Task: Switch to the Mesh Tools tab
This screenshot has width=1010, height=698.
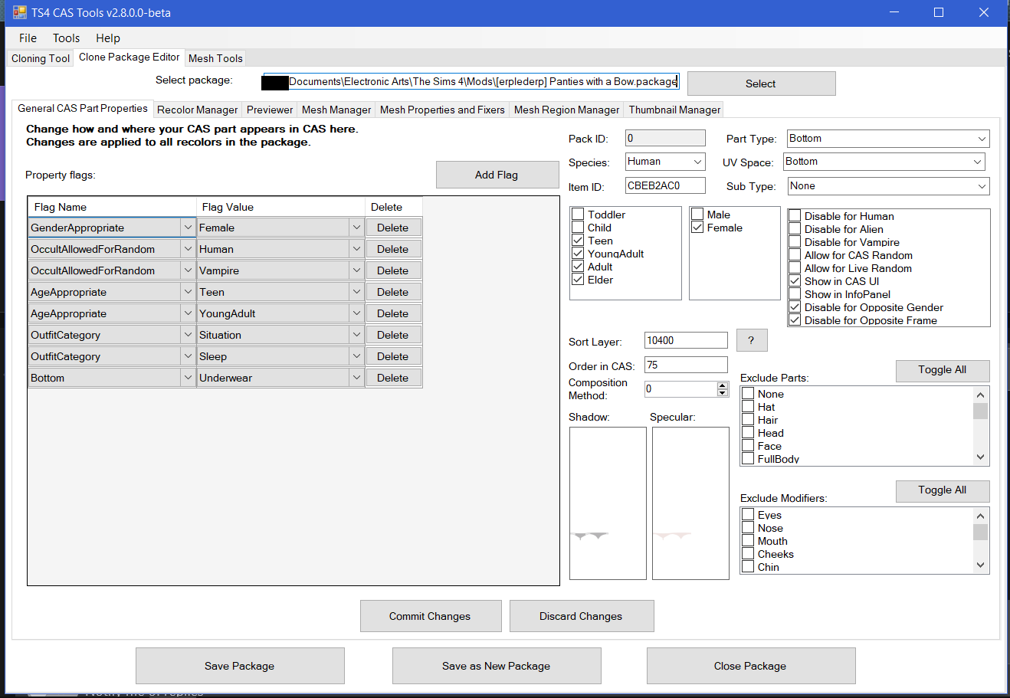Action: coord(215,58)
